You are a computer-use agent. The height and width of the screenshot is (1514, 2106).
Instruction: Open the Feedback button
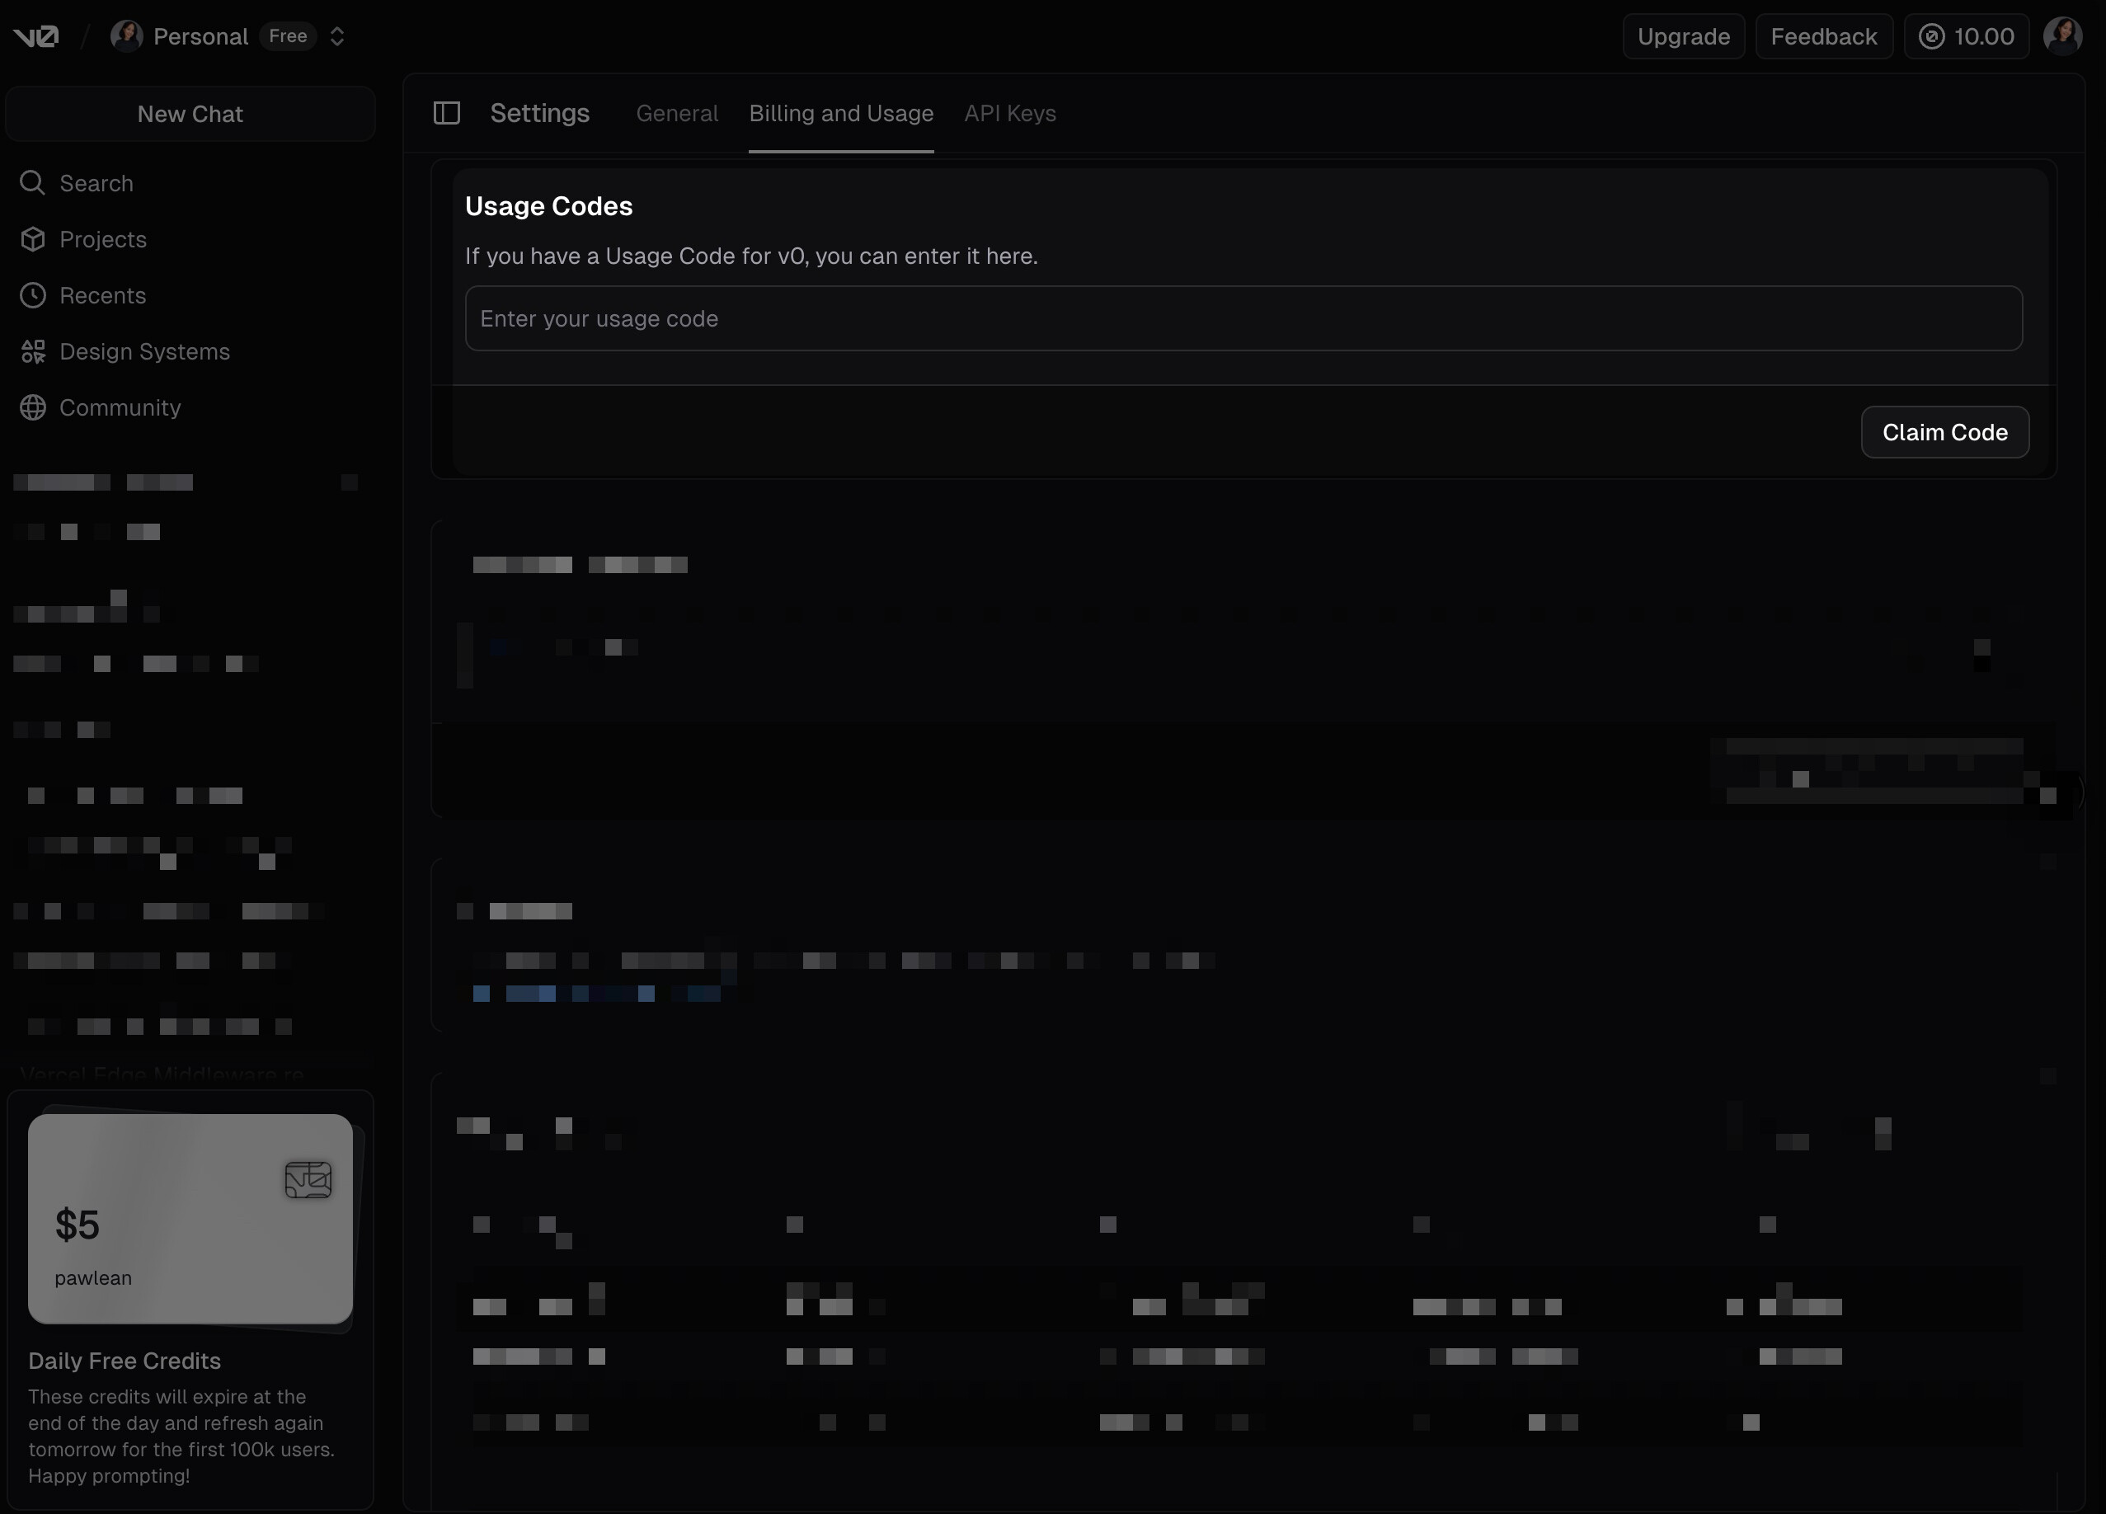pos(1824,36)
